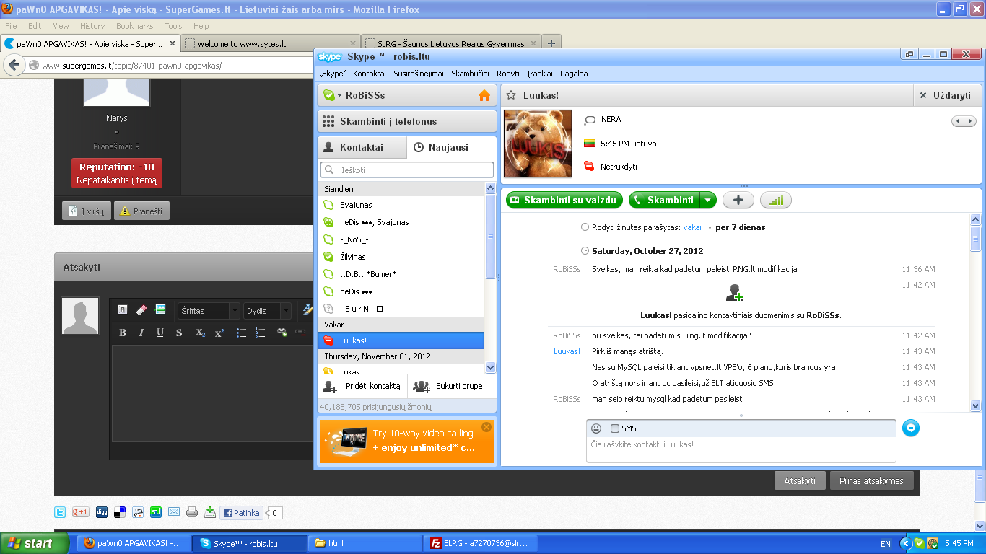Open the Kontaktai menu in Skype

(x=370, y=74)
